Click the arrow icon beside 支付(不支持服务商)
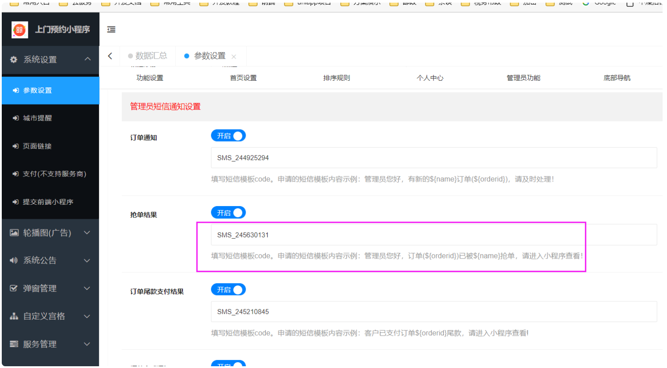The width and height of the screenshot is (667, 368). [16, 174]
